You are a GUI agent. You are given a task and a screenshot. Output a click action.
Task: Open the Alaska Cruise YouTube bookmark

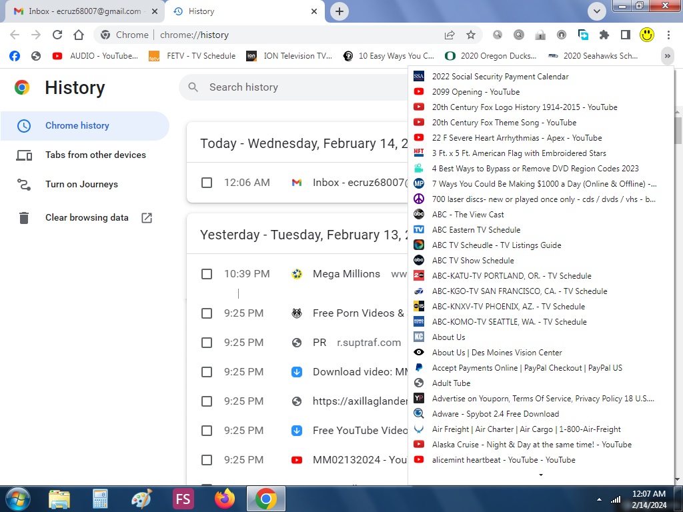(x=540, y=445)
